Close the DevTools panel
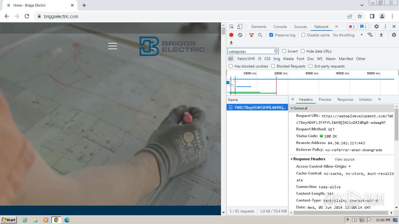The height and width of the screenshot is (224, 399). [394, 27]
